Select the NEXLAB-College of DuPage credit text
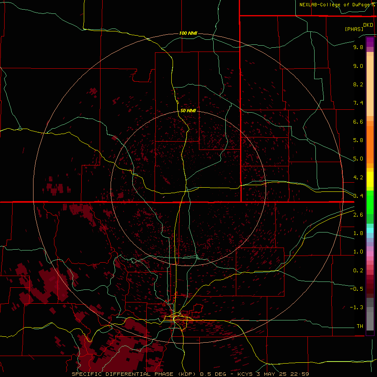This screenshot has height=377, width=377. (x=336, y=5)
